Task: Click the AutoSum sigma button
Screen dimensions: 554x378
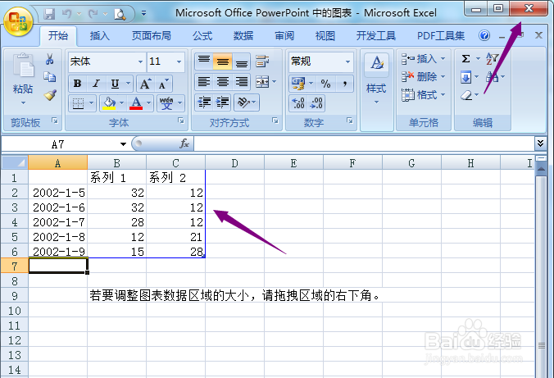Action: pyautogui.click(x=466, y=58)
